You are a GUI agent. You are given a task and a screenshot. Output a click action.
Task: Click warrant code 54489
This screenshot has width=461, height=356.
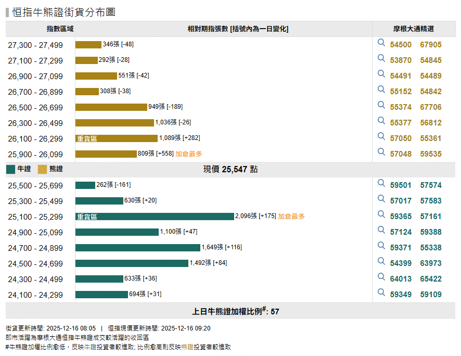431,76
